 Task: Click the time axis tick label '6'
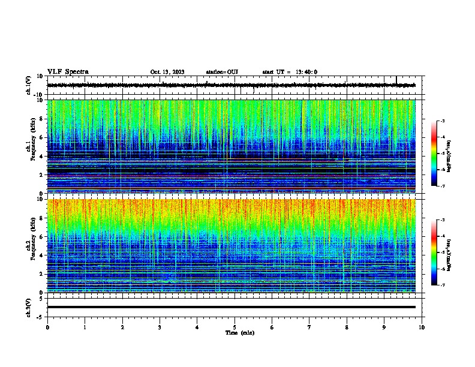click(x=272, y=327)
